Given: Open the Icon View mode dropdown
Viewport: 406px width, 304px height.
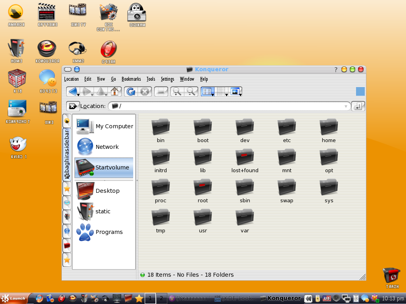Looking at the screenshot, I should [x=213, y=95].
